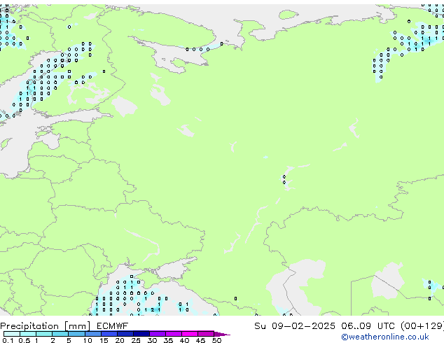Click the 'Precipitation' title word

tap(29, 326)
